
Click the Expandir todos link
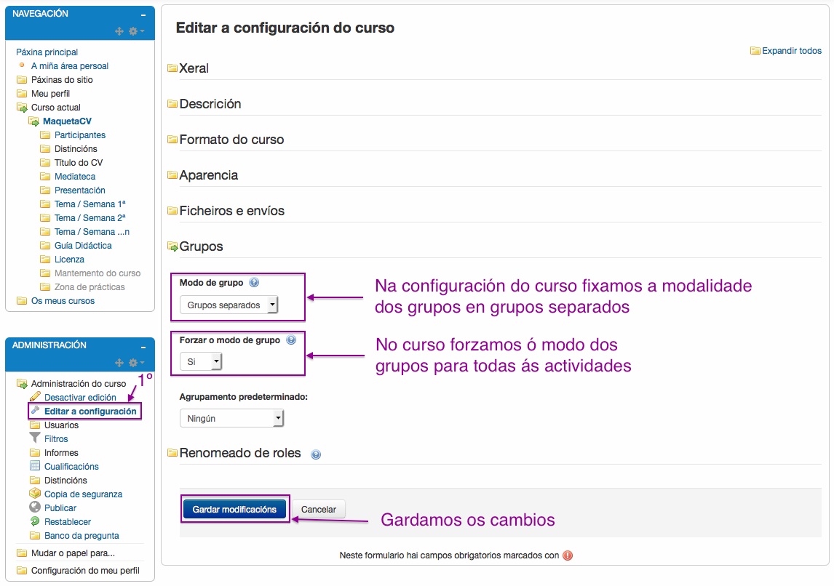791,51
